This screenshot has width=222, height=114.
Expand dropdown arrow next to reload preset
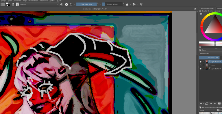pyautogui.click(x=75, y=4)
